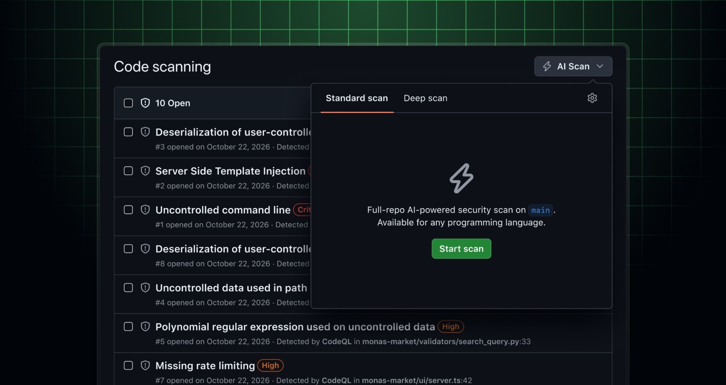Click file path monas-market/ui/server.ts:42
The image size is (726, 385).
pyautogui.click(x=417, y=380)
